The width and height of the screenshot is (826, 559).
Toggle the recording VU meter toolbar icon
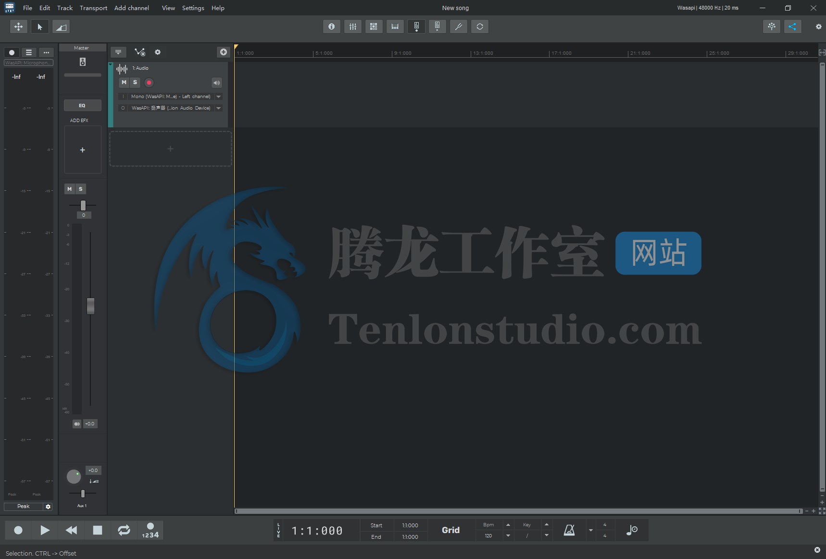416,26
